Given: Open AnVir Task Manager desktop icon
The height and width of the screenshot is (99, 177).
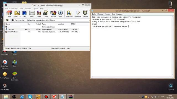Looking at the screenshot, I should tap(5, 65).
